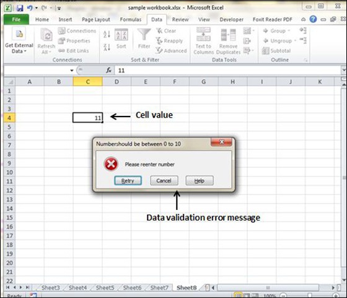This screenshot has height=298, width=347.
Task: Switch to Sheet5 tab
Action: [x=105, y=287]
